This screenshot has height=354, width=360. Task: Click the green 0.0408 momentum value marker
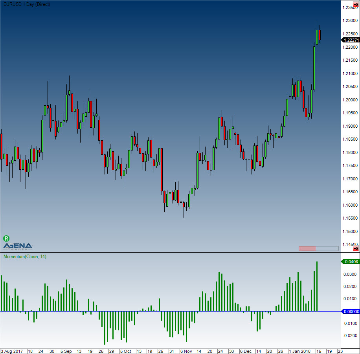tap(350, 262)
